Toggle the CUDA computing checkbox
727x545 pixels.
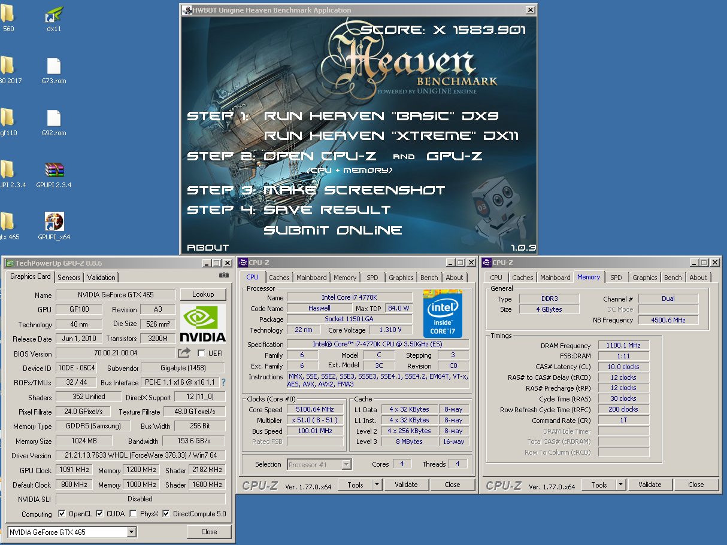[x=100, y=514]
